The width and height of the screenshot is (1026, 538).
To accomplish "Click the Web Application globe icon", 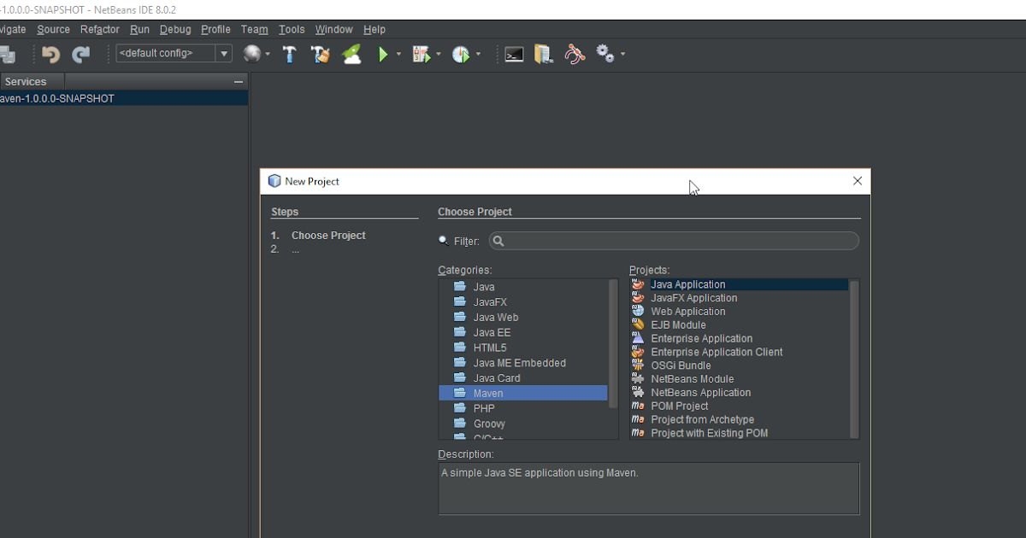I will pos(638,312).
